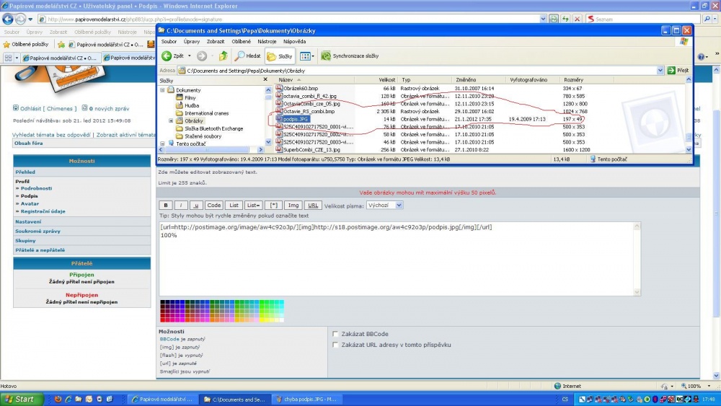
Task: Open Oblíbené menu in Explorer window
Action: [241, 41]
